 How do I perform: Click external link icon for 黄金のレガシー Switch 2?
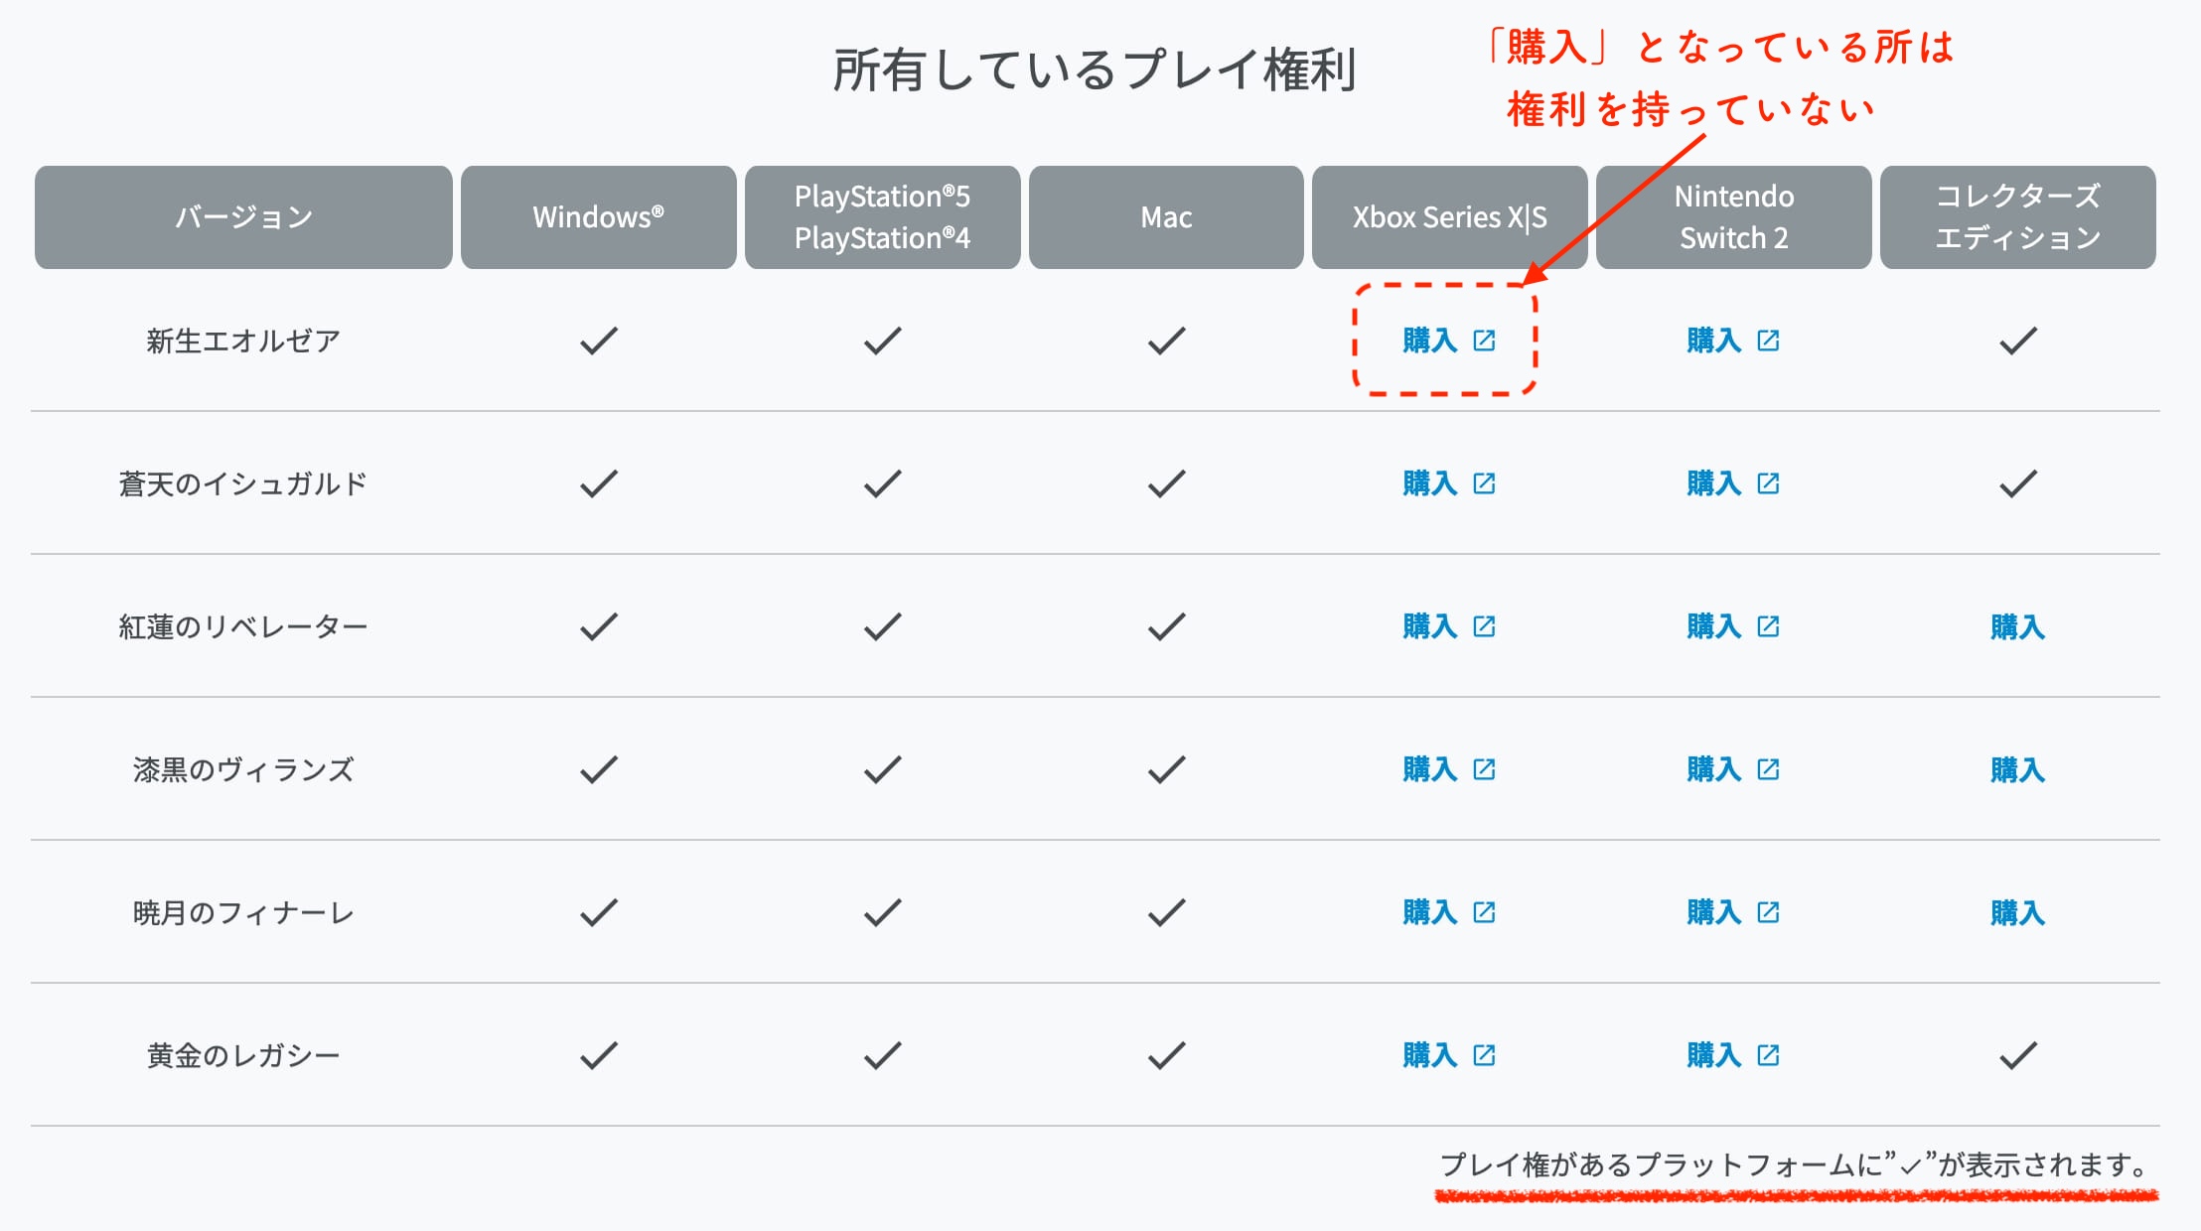pyautogui.click(x=1768, y=1055)
